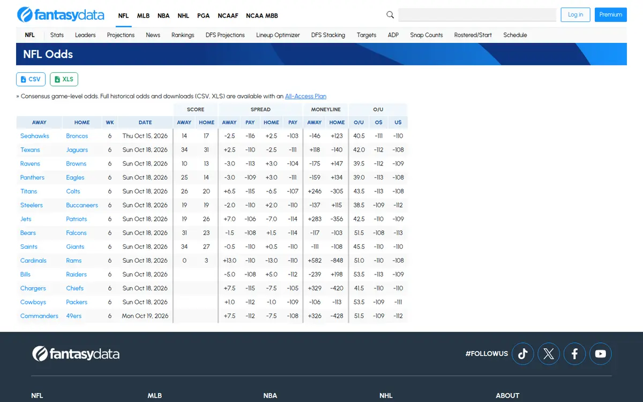Image resolution: width=643 pixels, height=402 pixels.
Task: Open the Cardinals team link
Action: pyautogui.click(x=33, y=261)
